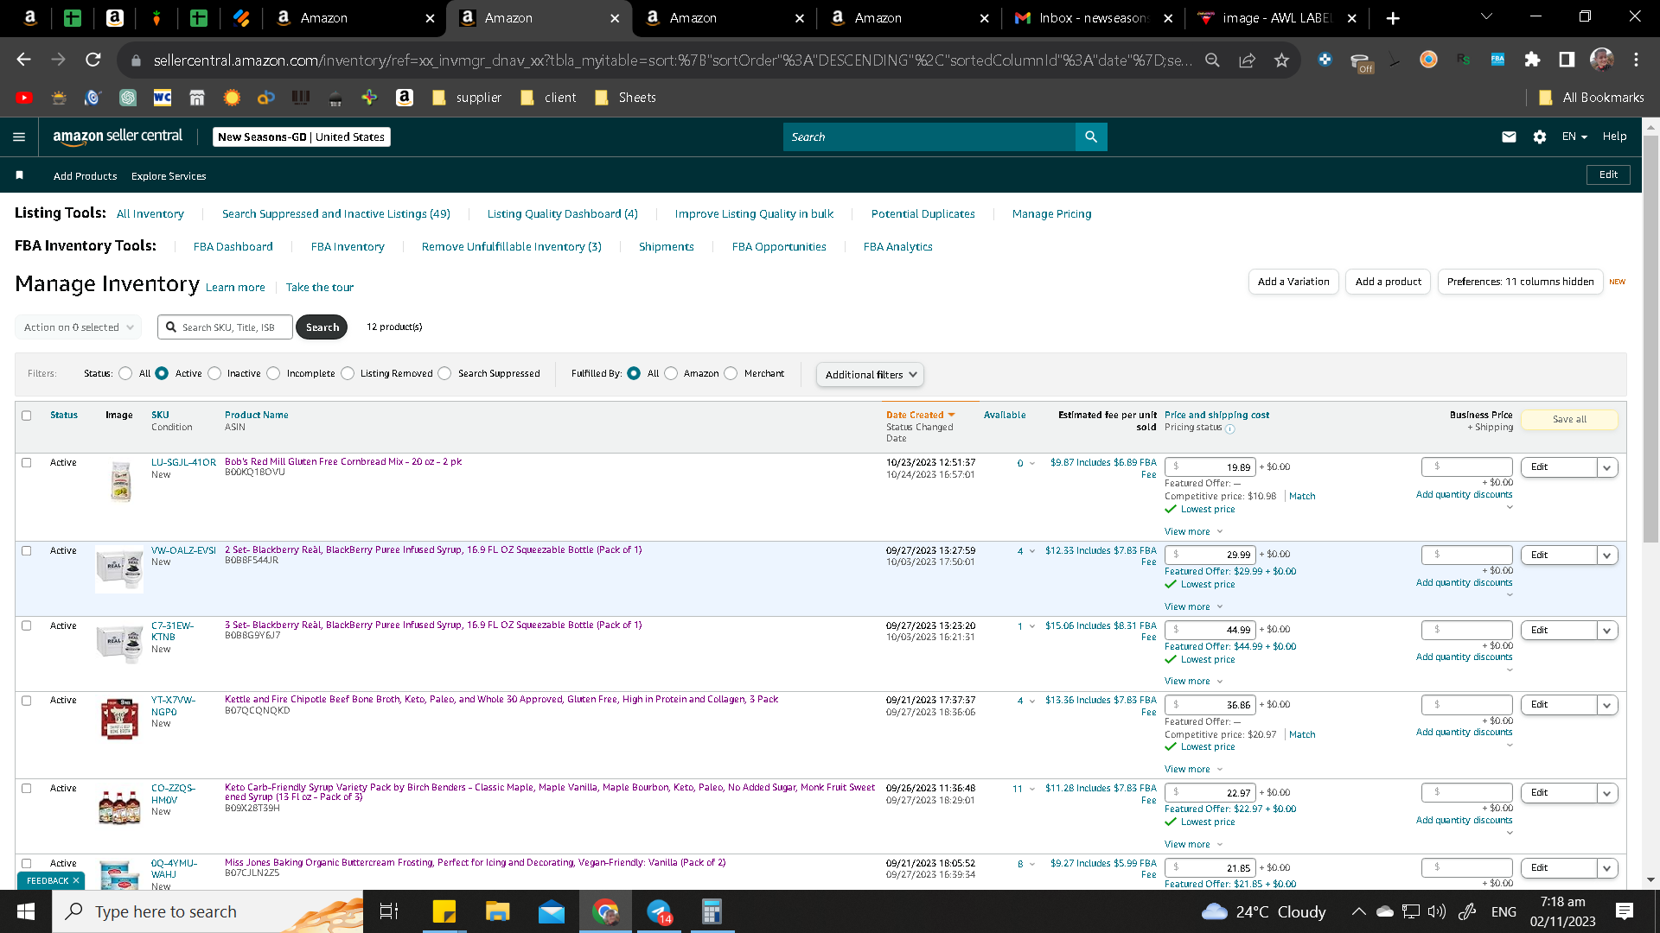Image resolution: width=1660 pixels, height=933 pixels.
Task: Click the page vertical scrollbar thumb
Action: (x=1650, y=337)
